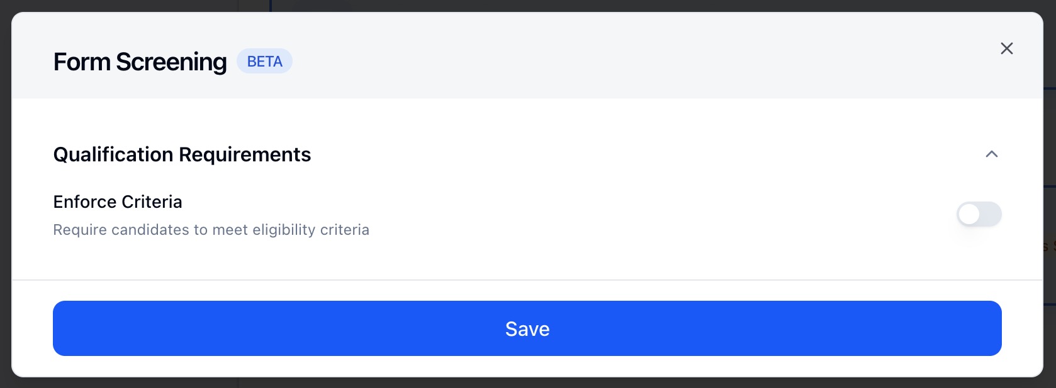The width and height of the screenshot is (1056, 388).
Task: Save the form screening settings
Action: [527, 328]
